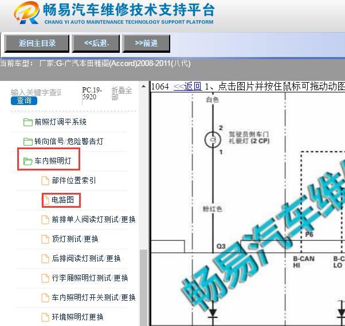The height and width of the screenshot is (326, 345).
Task: Expand the 前照灯调平系统 folder
Action: tap(60, 122)
